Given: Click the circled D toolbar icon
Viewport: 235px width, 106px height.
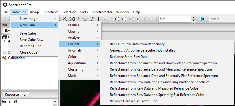Looking at the screenshot, I should tap(131, 19).
